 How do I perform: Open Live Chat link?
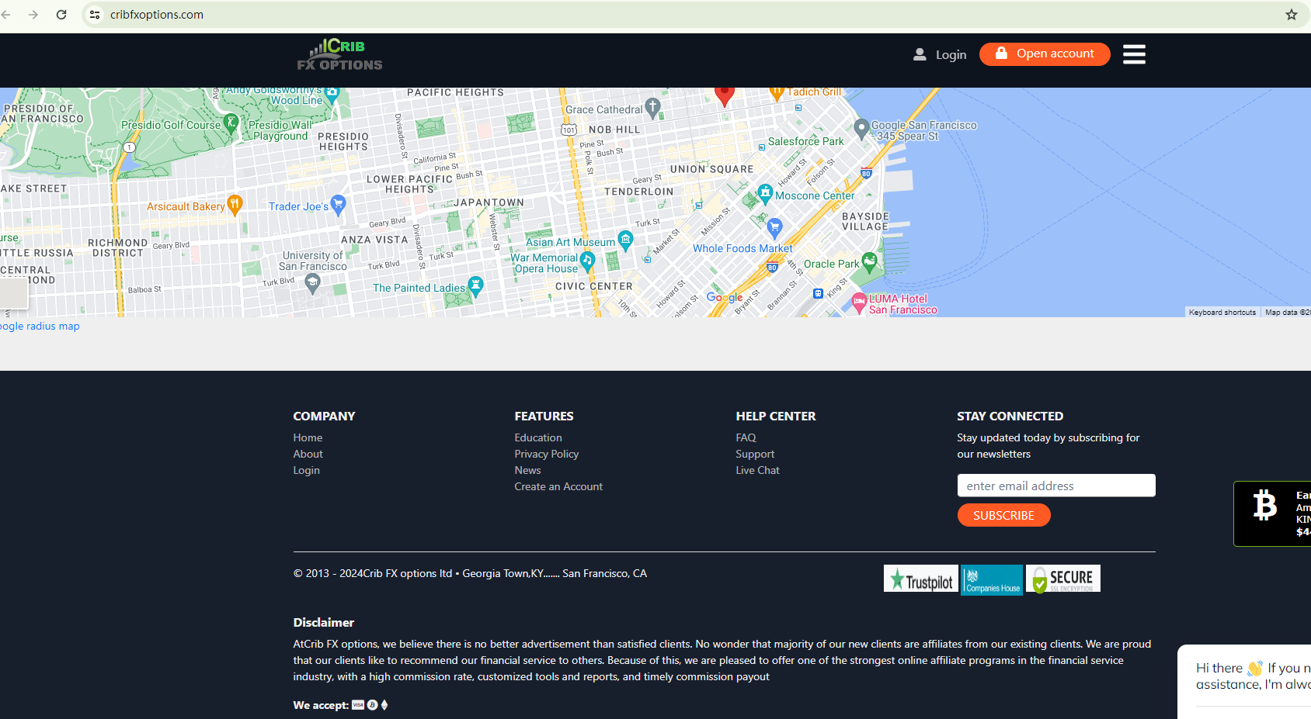pyautogui.click(x=757, y=470)
